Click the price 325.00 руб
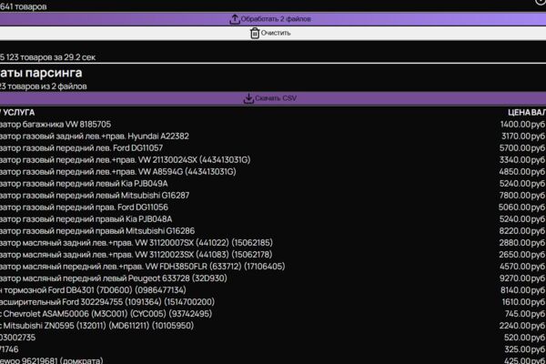Screen dimensions: 546x364 pos(525,349)
